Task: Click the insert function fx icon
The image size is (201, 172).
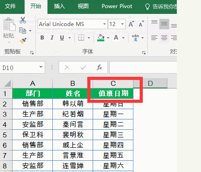Action: coord(99,67)
